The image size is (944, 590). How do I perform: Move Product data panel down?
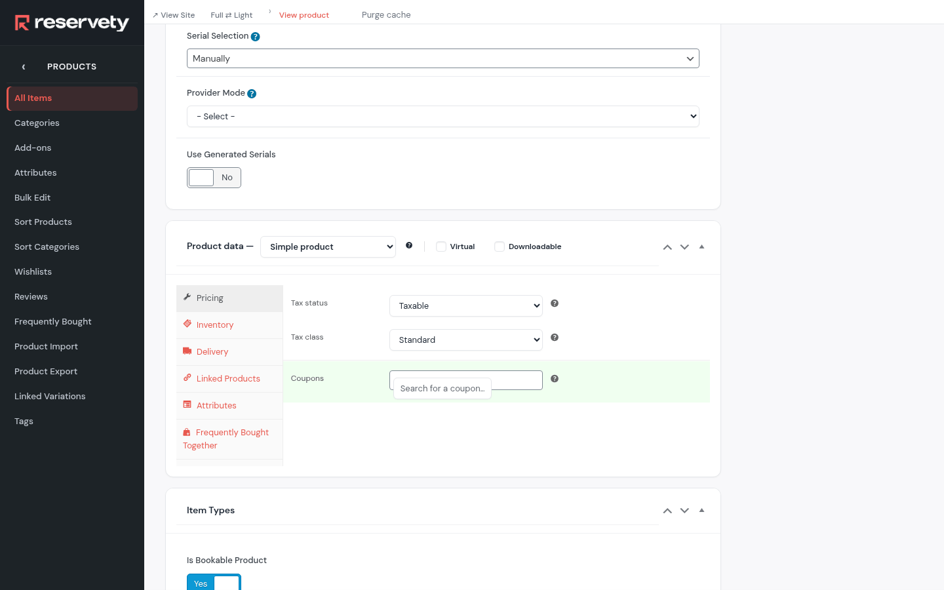(684, 247)
